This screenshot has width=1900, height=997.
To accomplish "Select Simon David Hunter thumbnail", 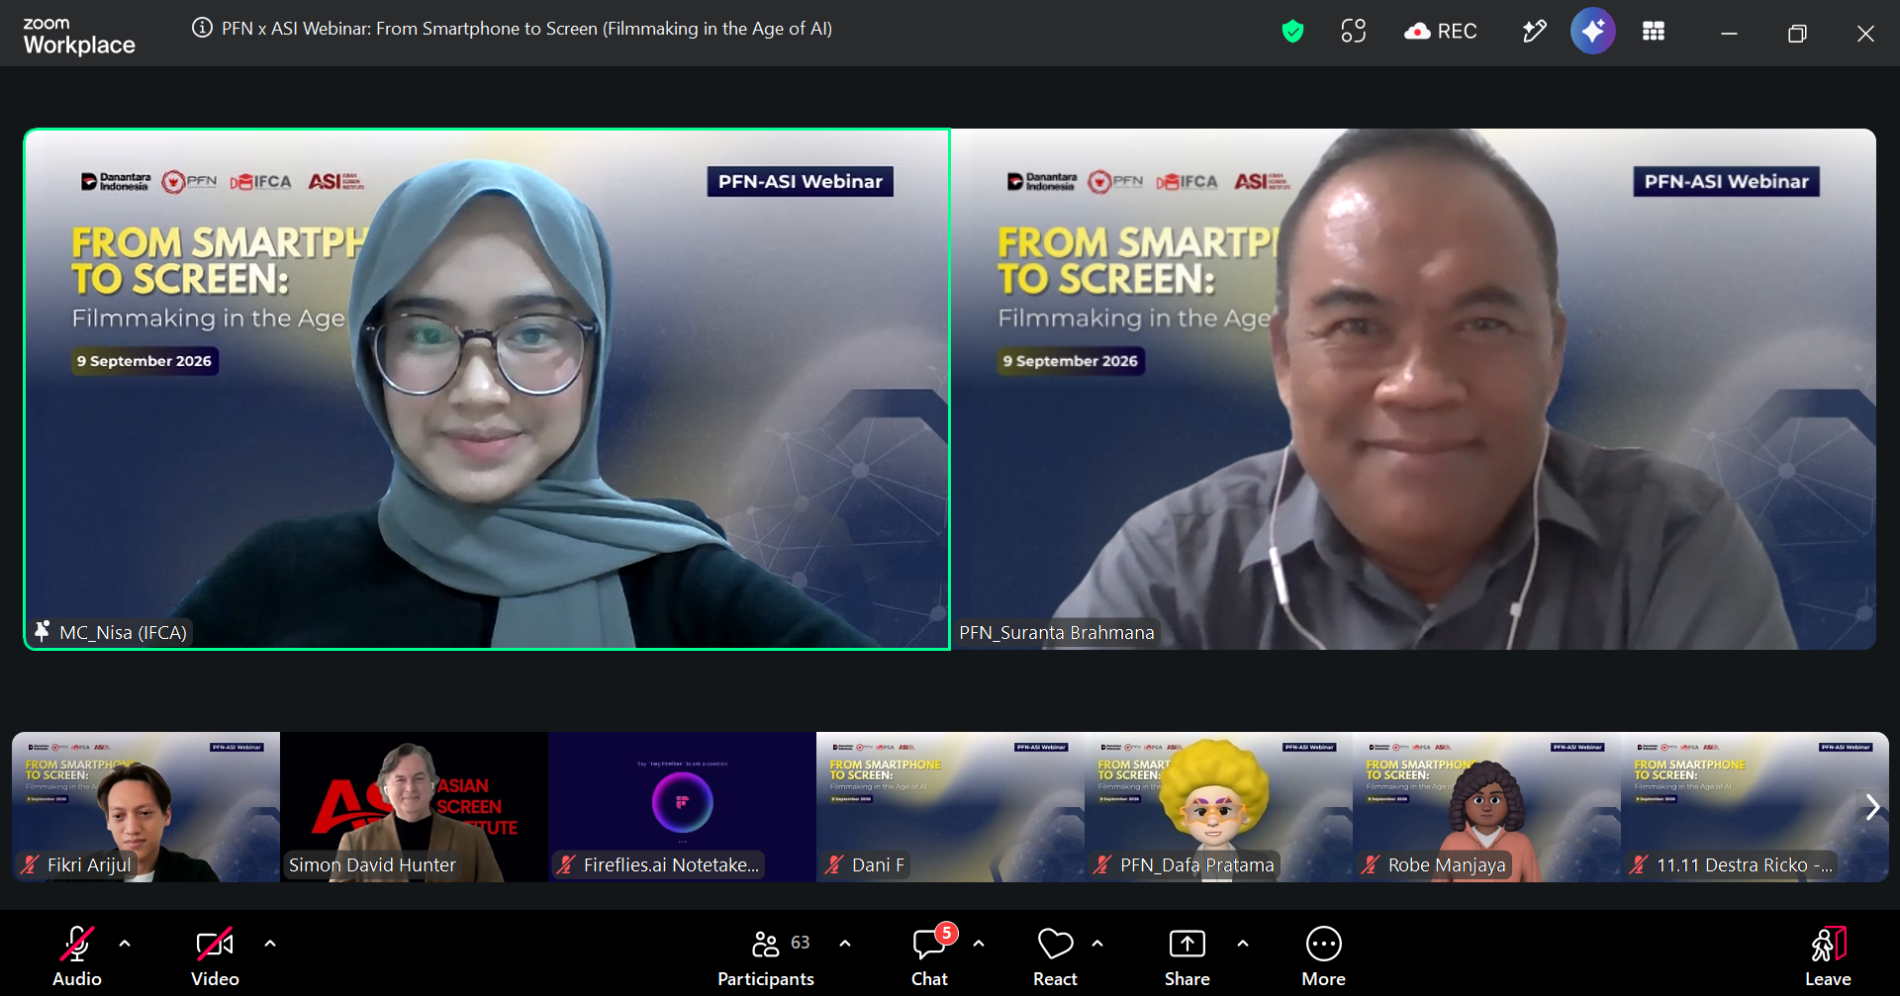I will (414, 807).
